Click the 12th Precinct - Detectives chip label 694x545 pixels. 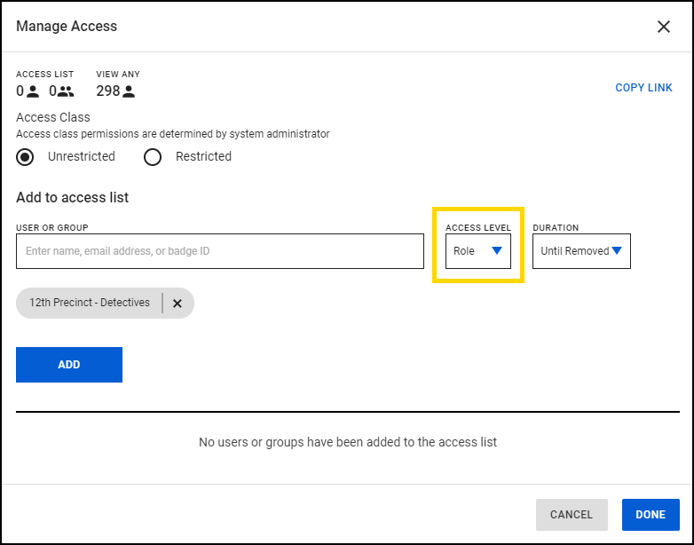(90, 303)
